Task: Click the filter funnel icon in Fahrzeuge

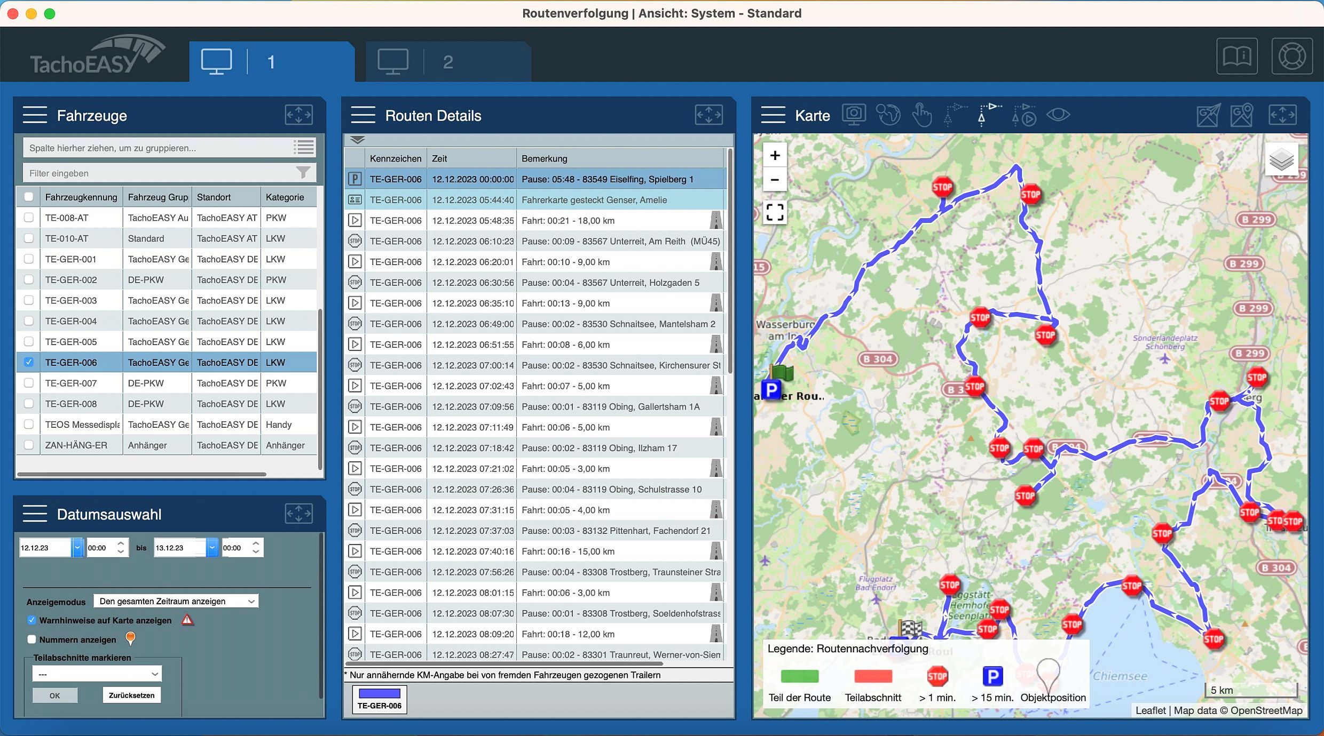Action: pos(303,173)
